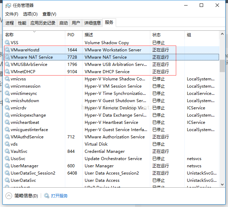The image size is (228, 207).
Task: Open services via 打开服务 link
Action: pyautogui.click(x=59, y=196)
